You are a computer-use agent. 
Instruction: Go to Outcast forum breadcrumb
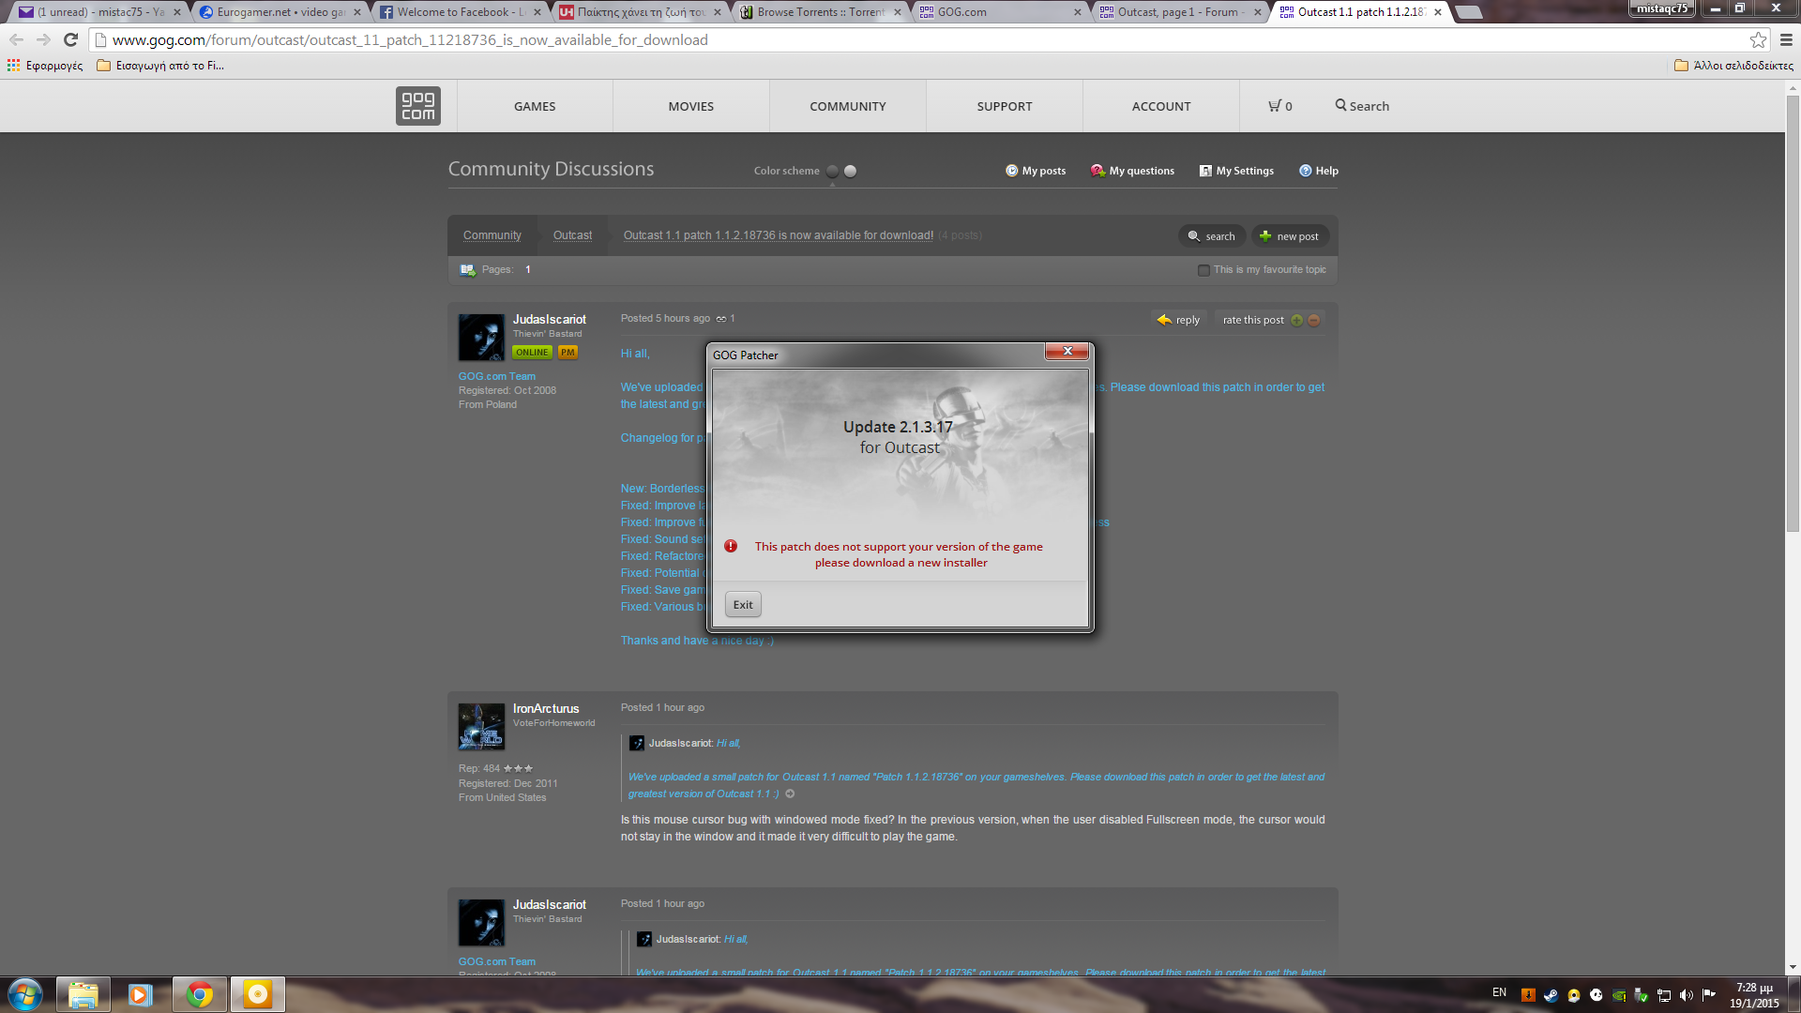point(572,235)
